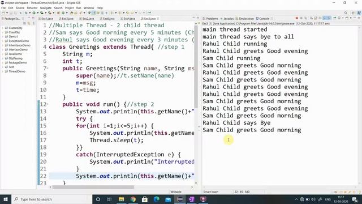Click Remove Launch icon in Console toolbar

(301, 18)
